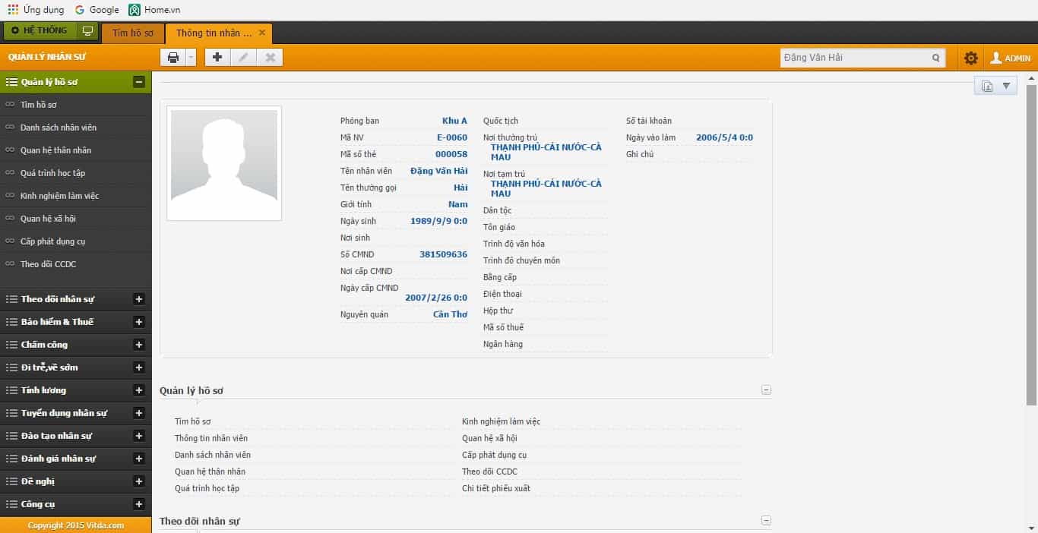Click the Ứng dụng apps bookmark
1038x533 pixels.
pyautogui.click(x=36, y=10)
